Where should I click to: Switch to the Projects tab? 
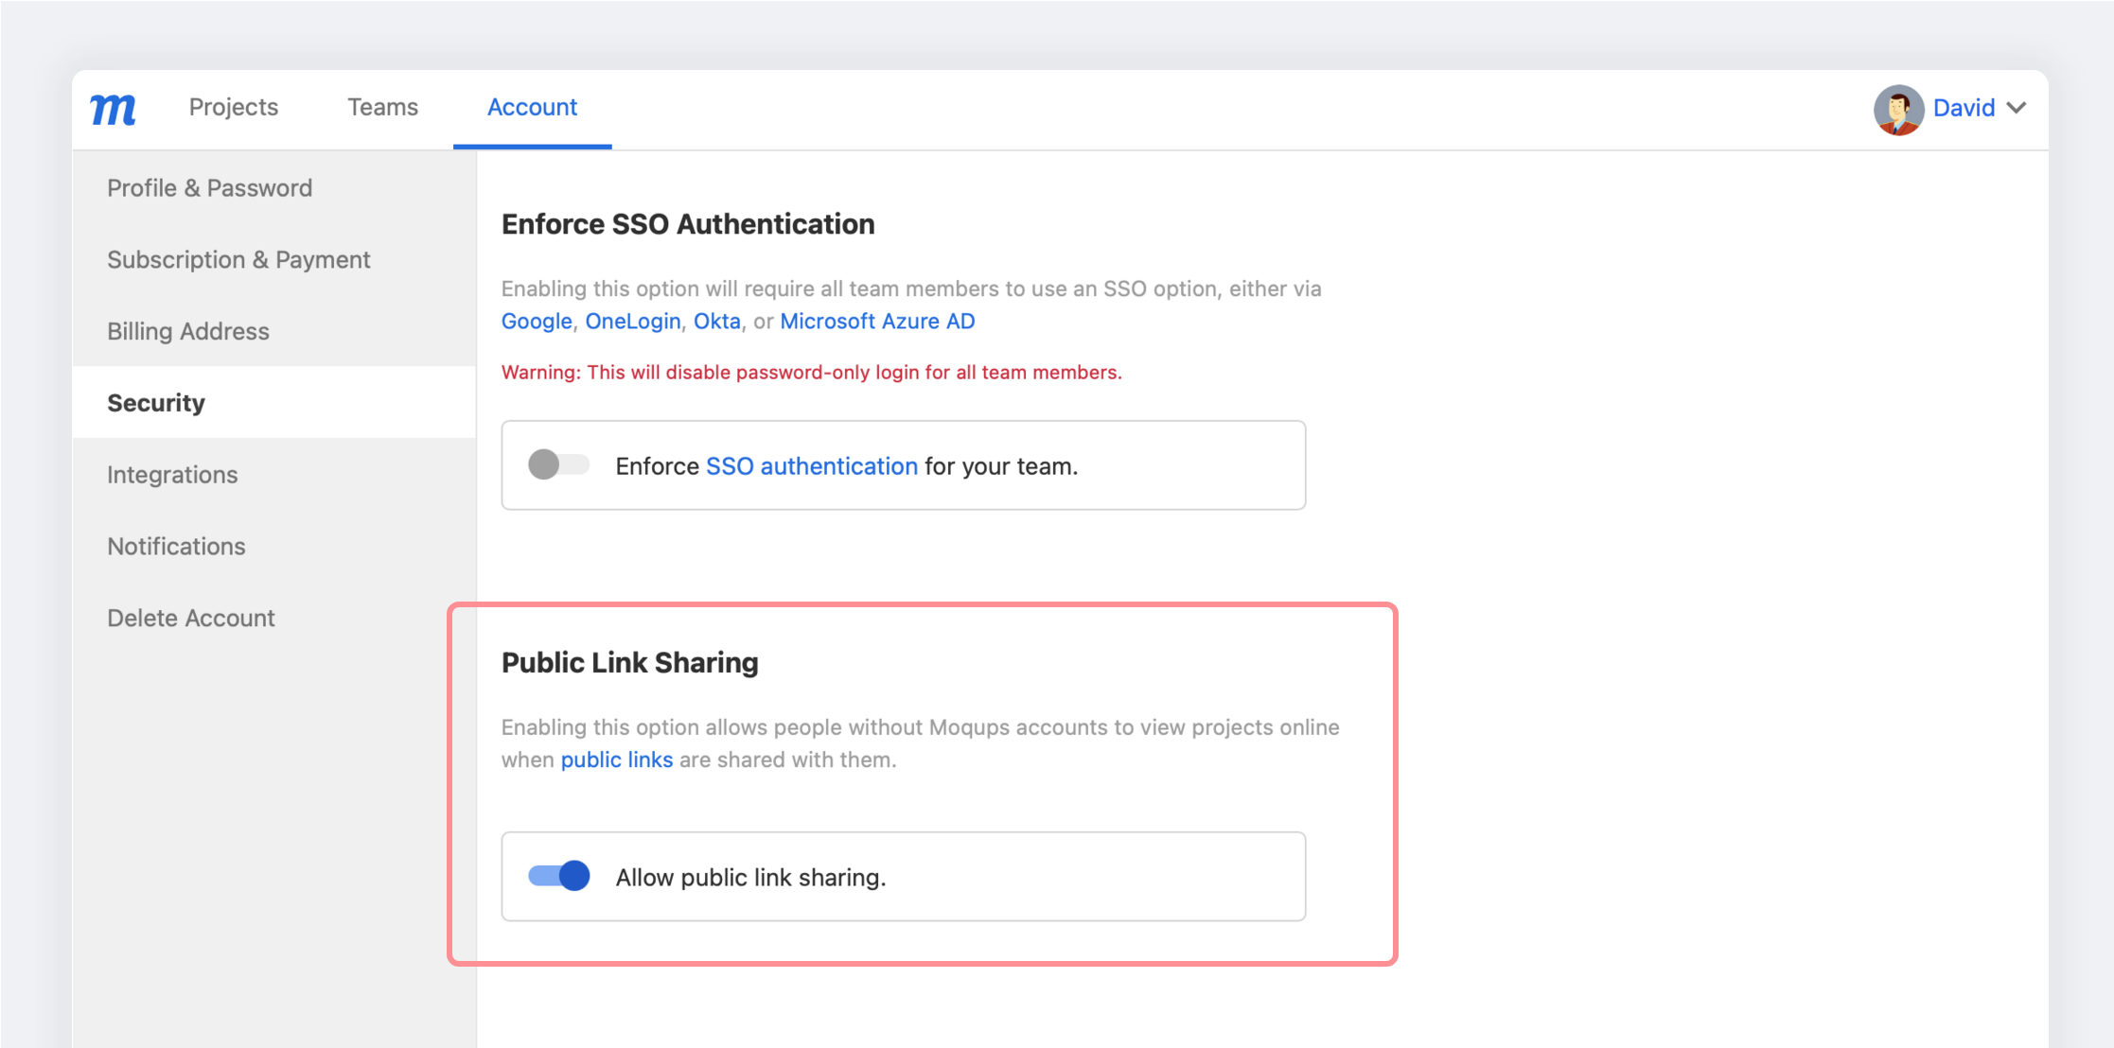pos(233,107)
